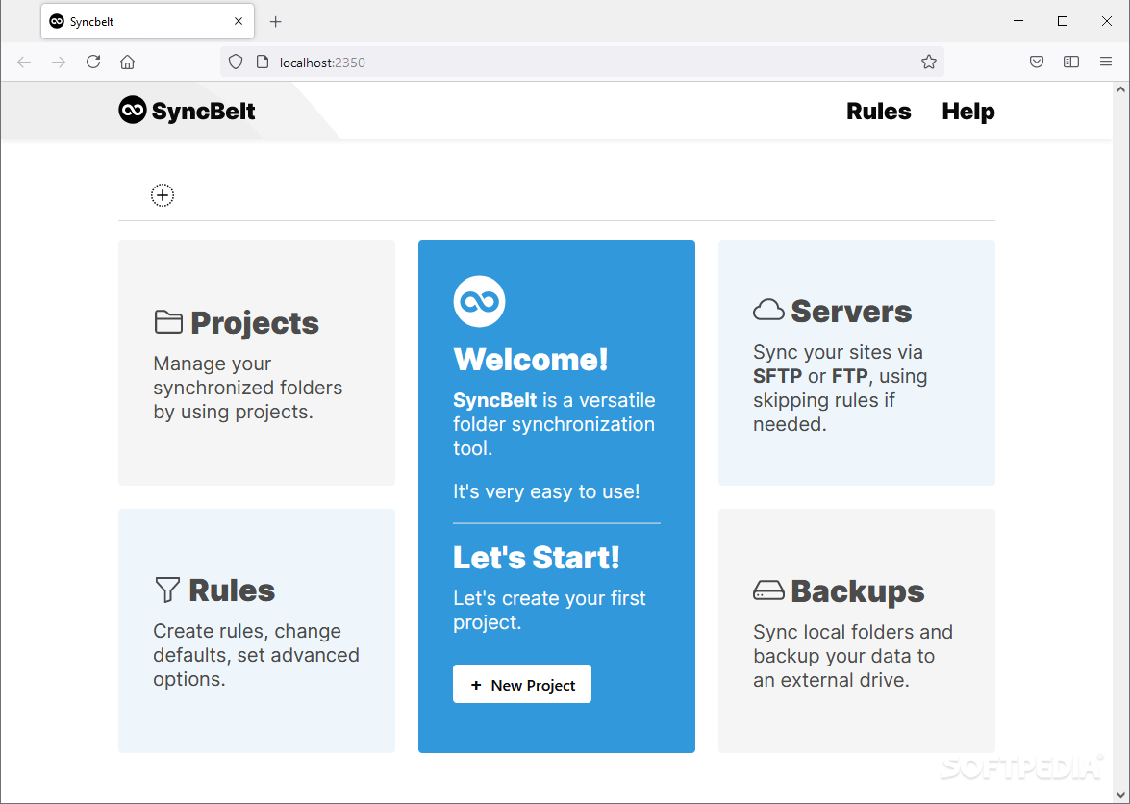Click the Welcome! heading
1130x804 pixels.
click(x=531, y=359)
